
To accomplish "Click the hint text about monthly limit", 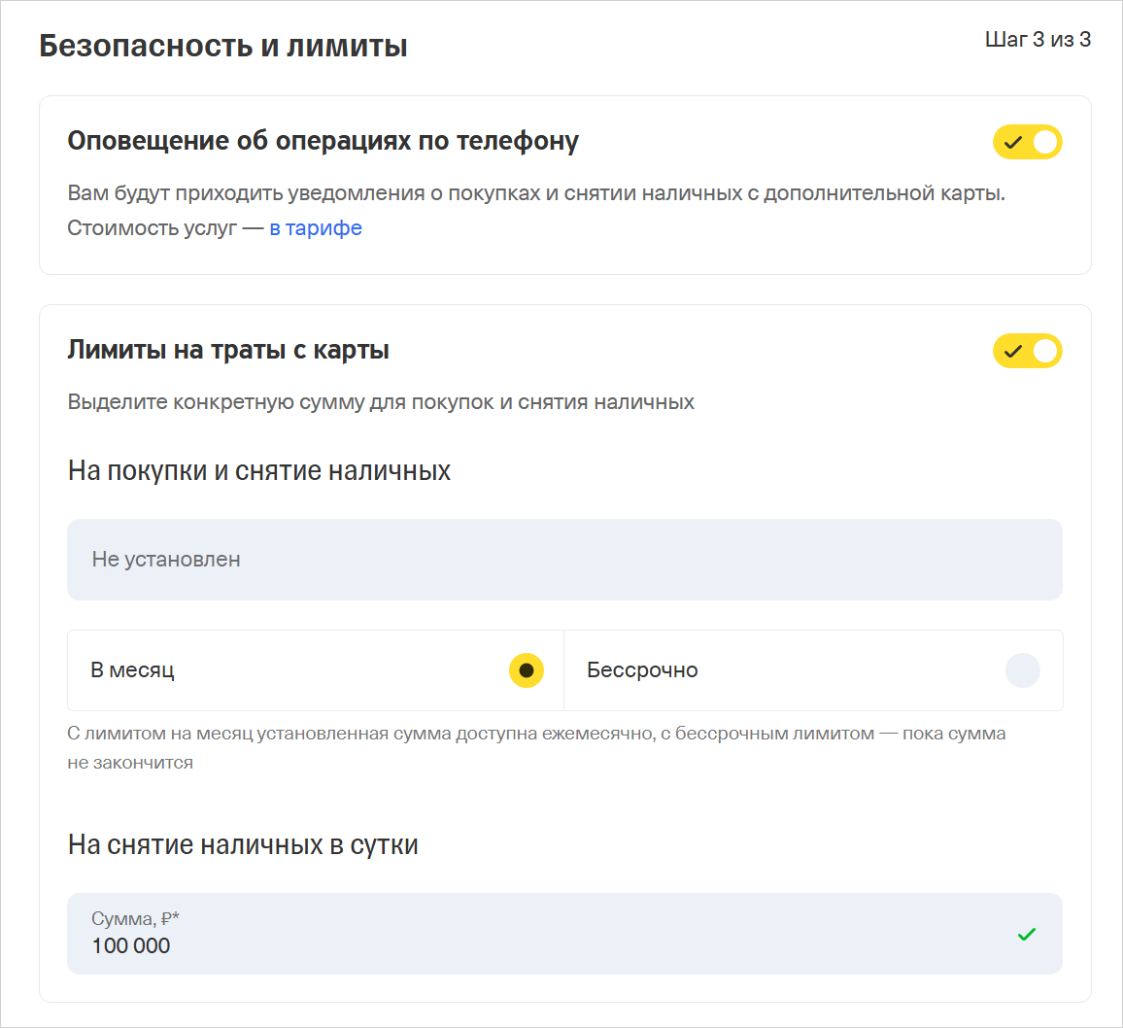I will coord(536,735).
